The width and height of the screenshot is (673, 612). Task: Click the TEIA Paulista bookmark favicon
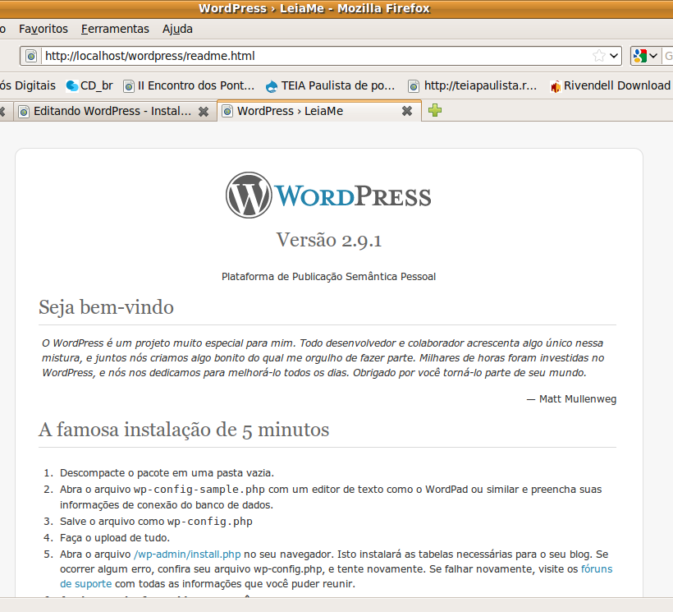272,86
